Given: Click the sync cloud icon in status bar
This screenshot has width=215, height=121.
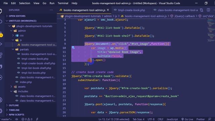Looking at the screenshot, I should [16, 119].
